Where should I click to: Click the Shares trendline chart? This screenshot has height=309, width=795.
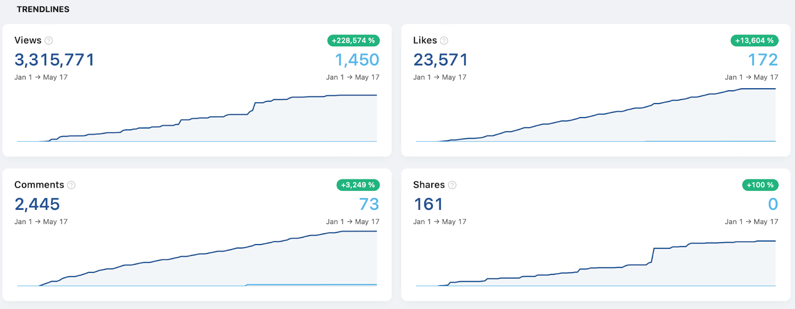(x=596, y=263)
